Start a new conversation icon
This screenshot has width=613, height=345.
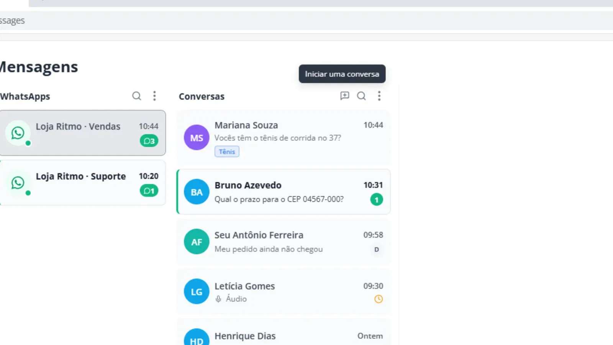(345, 96)
